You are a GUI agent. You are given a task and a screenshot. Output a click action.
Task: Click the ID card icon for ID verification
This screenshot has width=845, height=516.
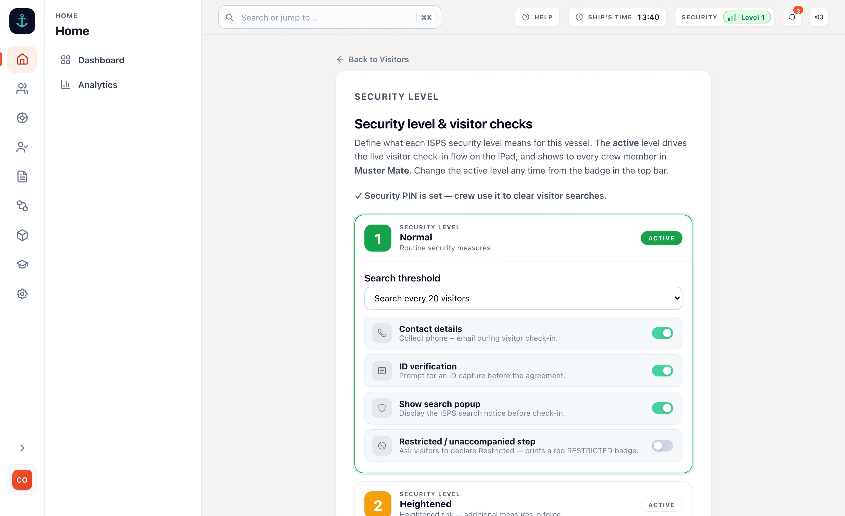382,370
